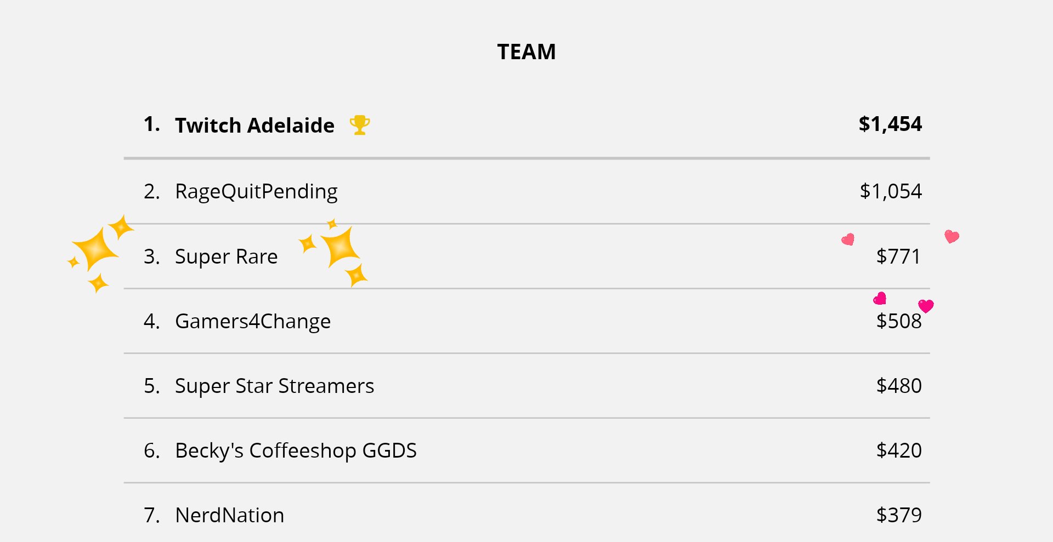This screenshot has width=1053, height=542.
Task: Click the $480 amount for Super Star Streamers
Action: (x=899, y=386)
